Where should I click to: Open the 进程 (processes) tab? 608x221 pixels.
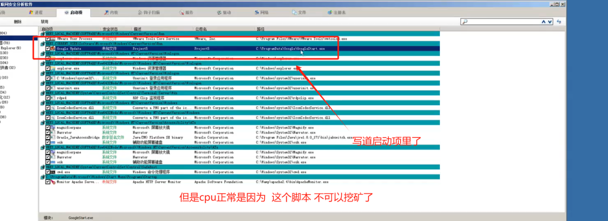36,12
